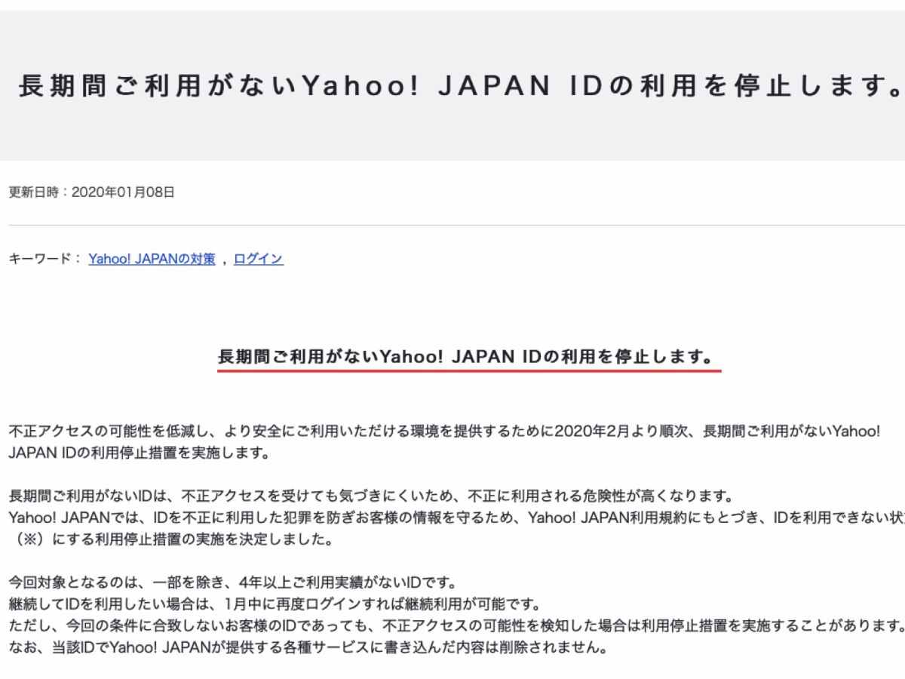The image size is (905, 679).
Task: Click the キーワード： label
Action: pyautogui.click(x=45, y=259)
